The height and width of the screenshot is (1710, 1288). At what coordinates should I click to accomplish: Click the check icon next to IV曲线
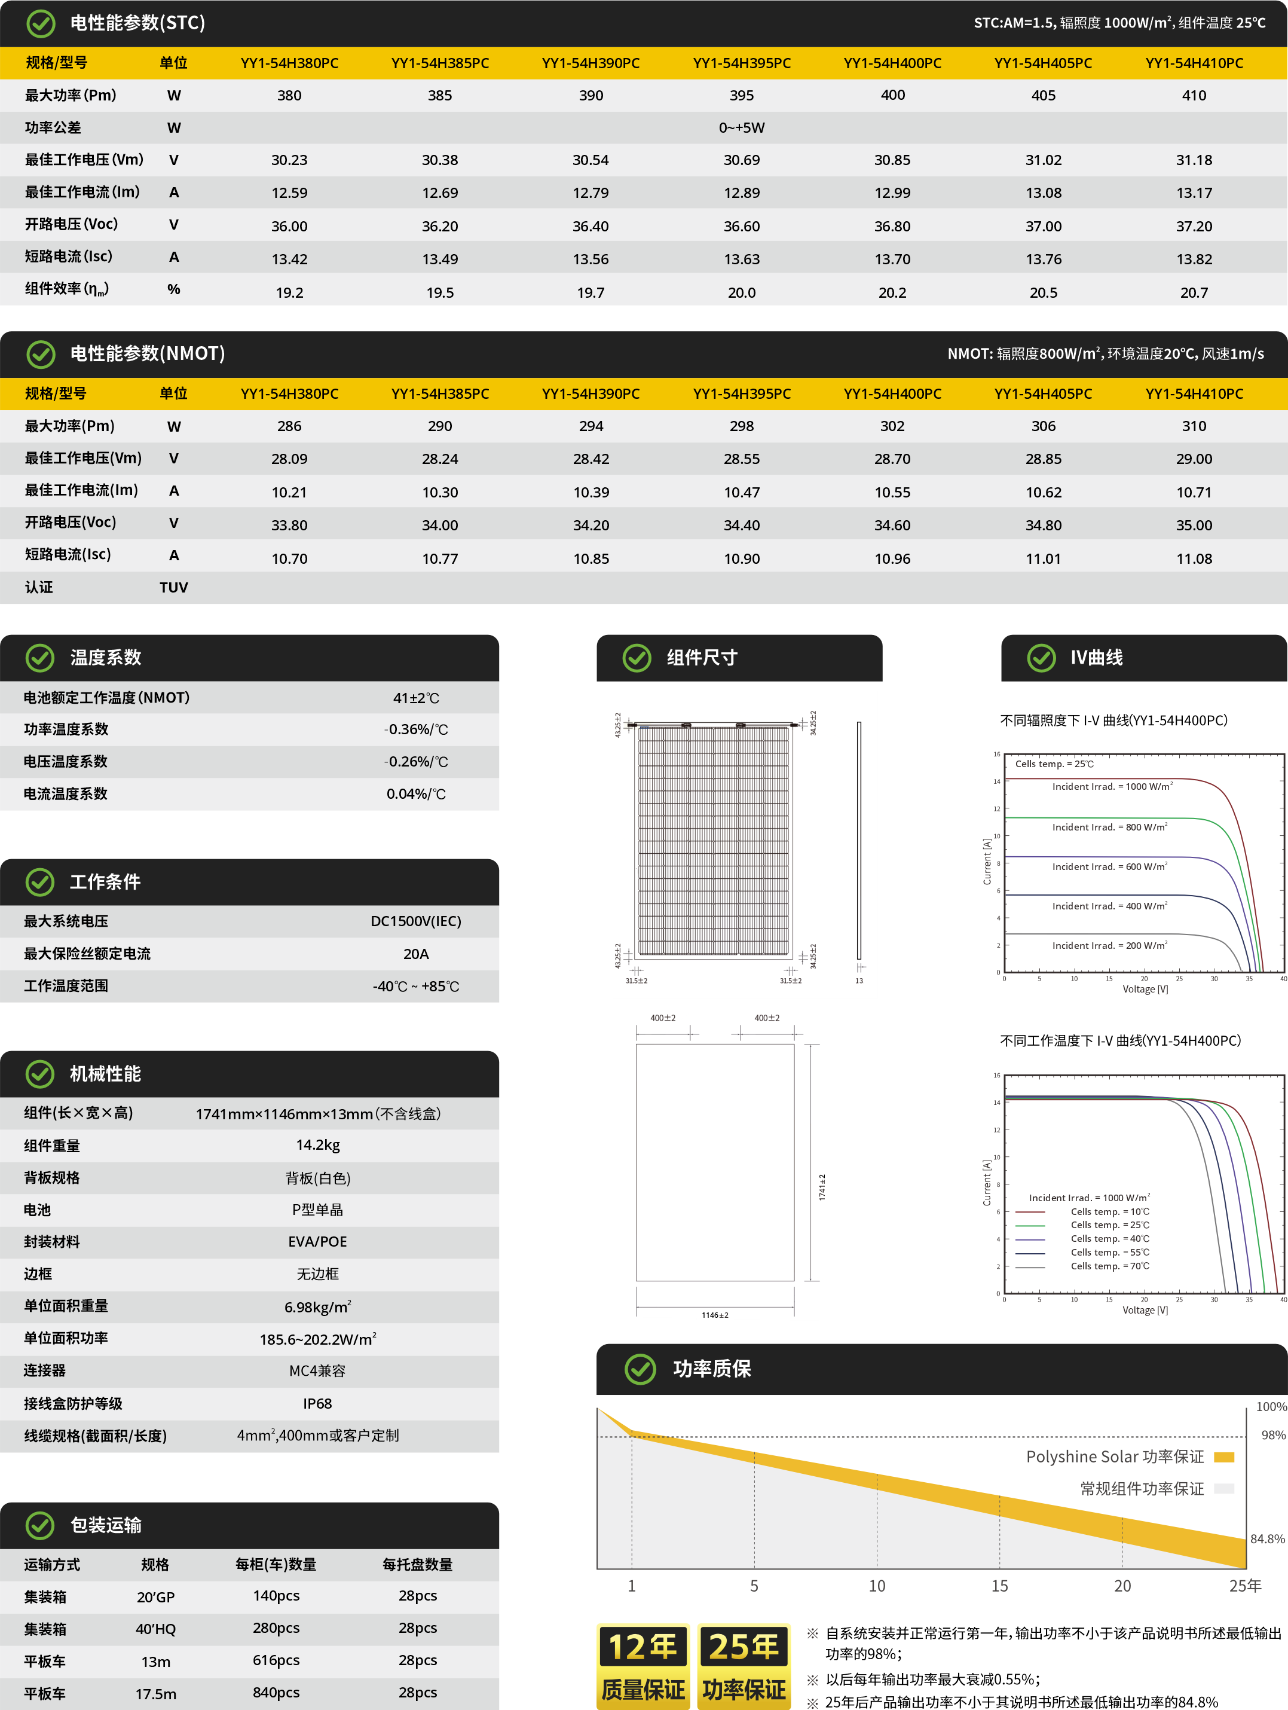click(x=1042, y=658)
